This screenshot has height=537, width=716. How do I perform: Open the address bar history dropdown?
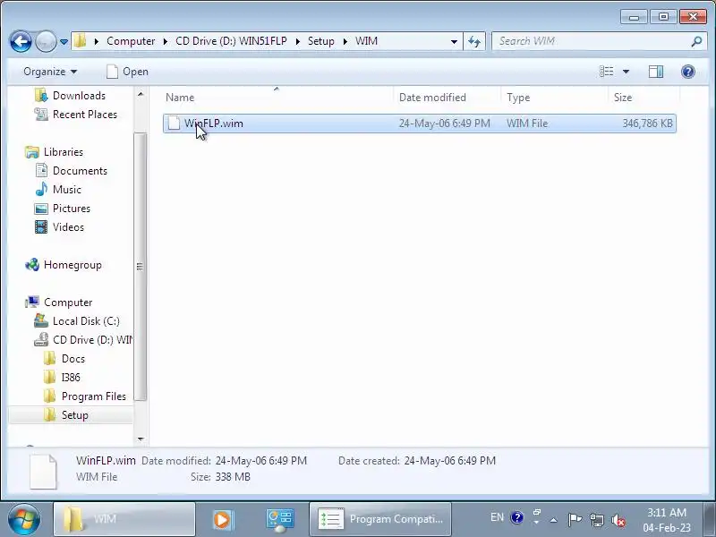454,41
